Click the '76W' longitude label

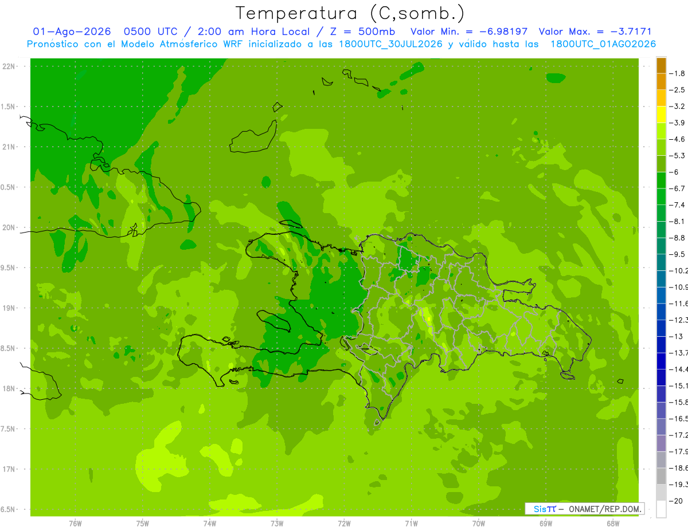[75, 523]
